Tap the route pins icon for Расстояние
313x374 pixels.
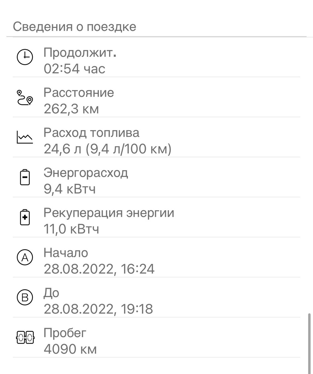click(x=25, y=97)
